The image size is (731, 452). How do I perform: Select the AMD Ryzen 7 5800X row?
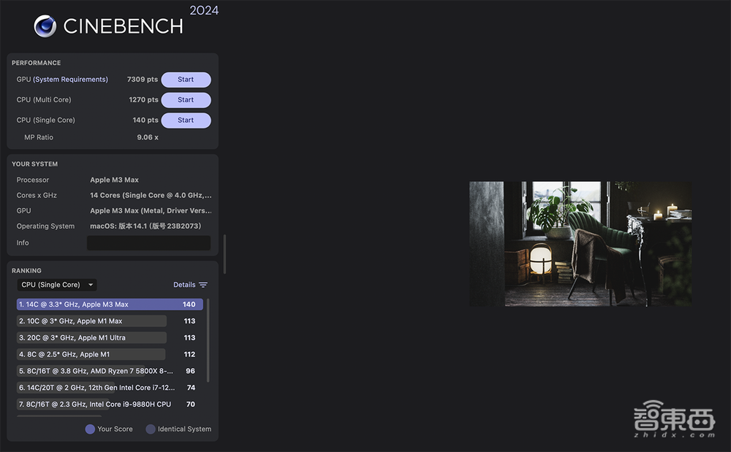coord(95,371)
